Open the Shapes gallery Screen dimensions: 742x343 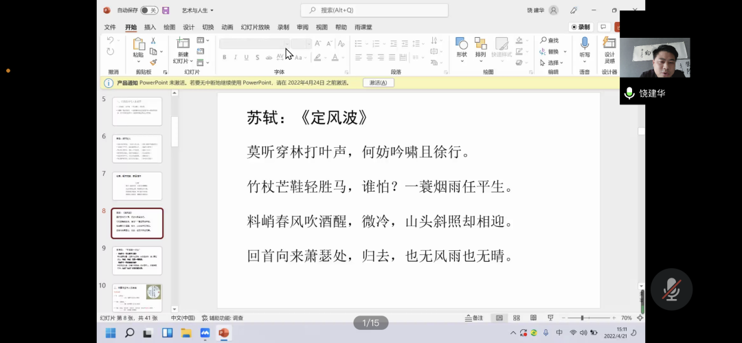click(462, 45)
